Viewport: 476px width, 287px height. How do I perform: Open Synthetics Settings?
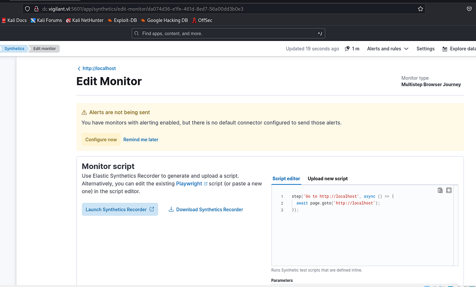click(x=425, y=49)
